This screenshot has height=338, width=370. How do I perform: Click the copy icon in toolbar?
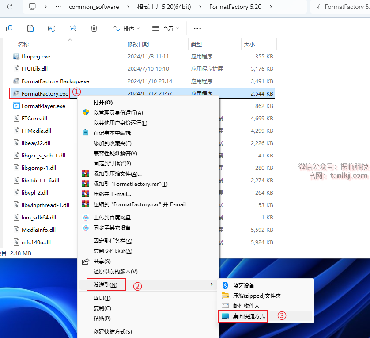pos(9,28)
